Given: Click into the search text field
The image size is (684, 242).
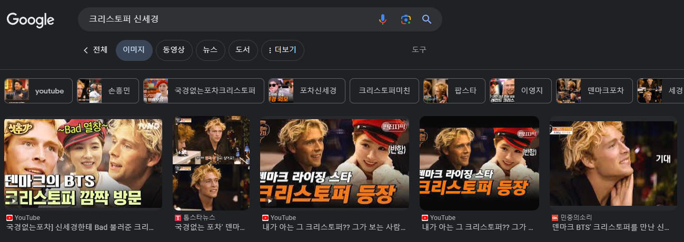Looking at the screenshot, I should pos(226,19).
